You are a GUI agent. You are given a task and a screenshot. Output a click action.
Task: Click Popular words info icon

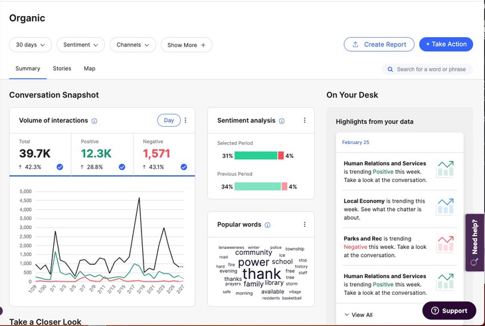pos(268,225)
